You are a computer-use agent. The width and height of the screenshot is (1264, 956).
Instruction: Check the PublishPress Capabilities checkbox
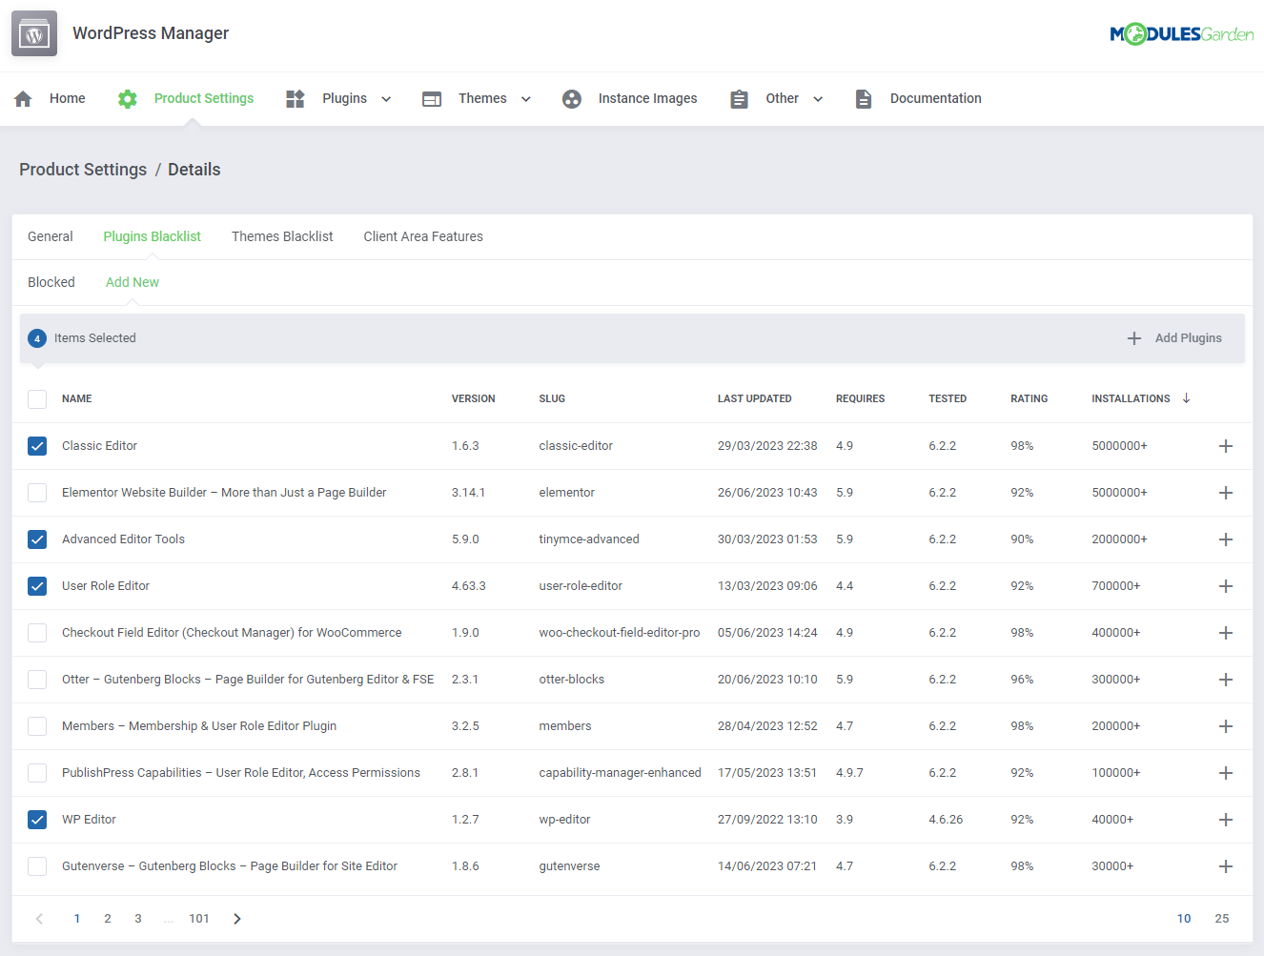click(37, 773)
